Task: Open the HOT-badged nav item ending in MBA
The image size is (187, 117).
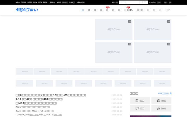Action: [x=129, y=10]
